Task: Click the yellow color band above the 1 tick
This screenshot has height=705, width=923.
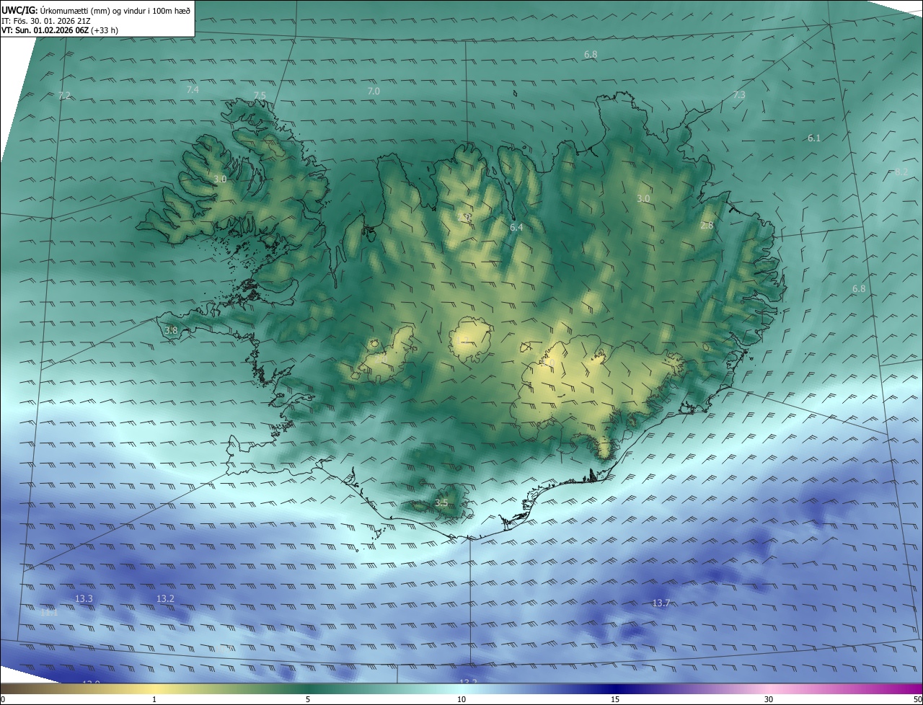Action: coord(154,688)
